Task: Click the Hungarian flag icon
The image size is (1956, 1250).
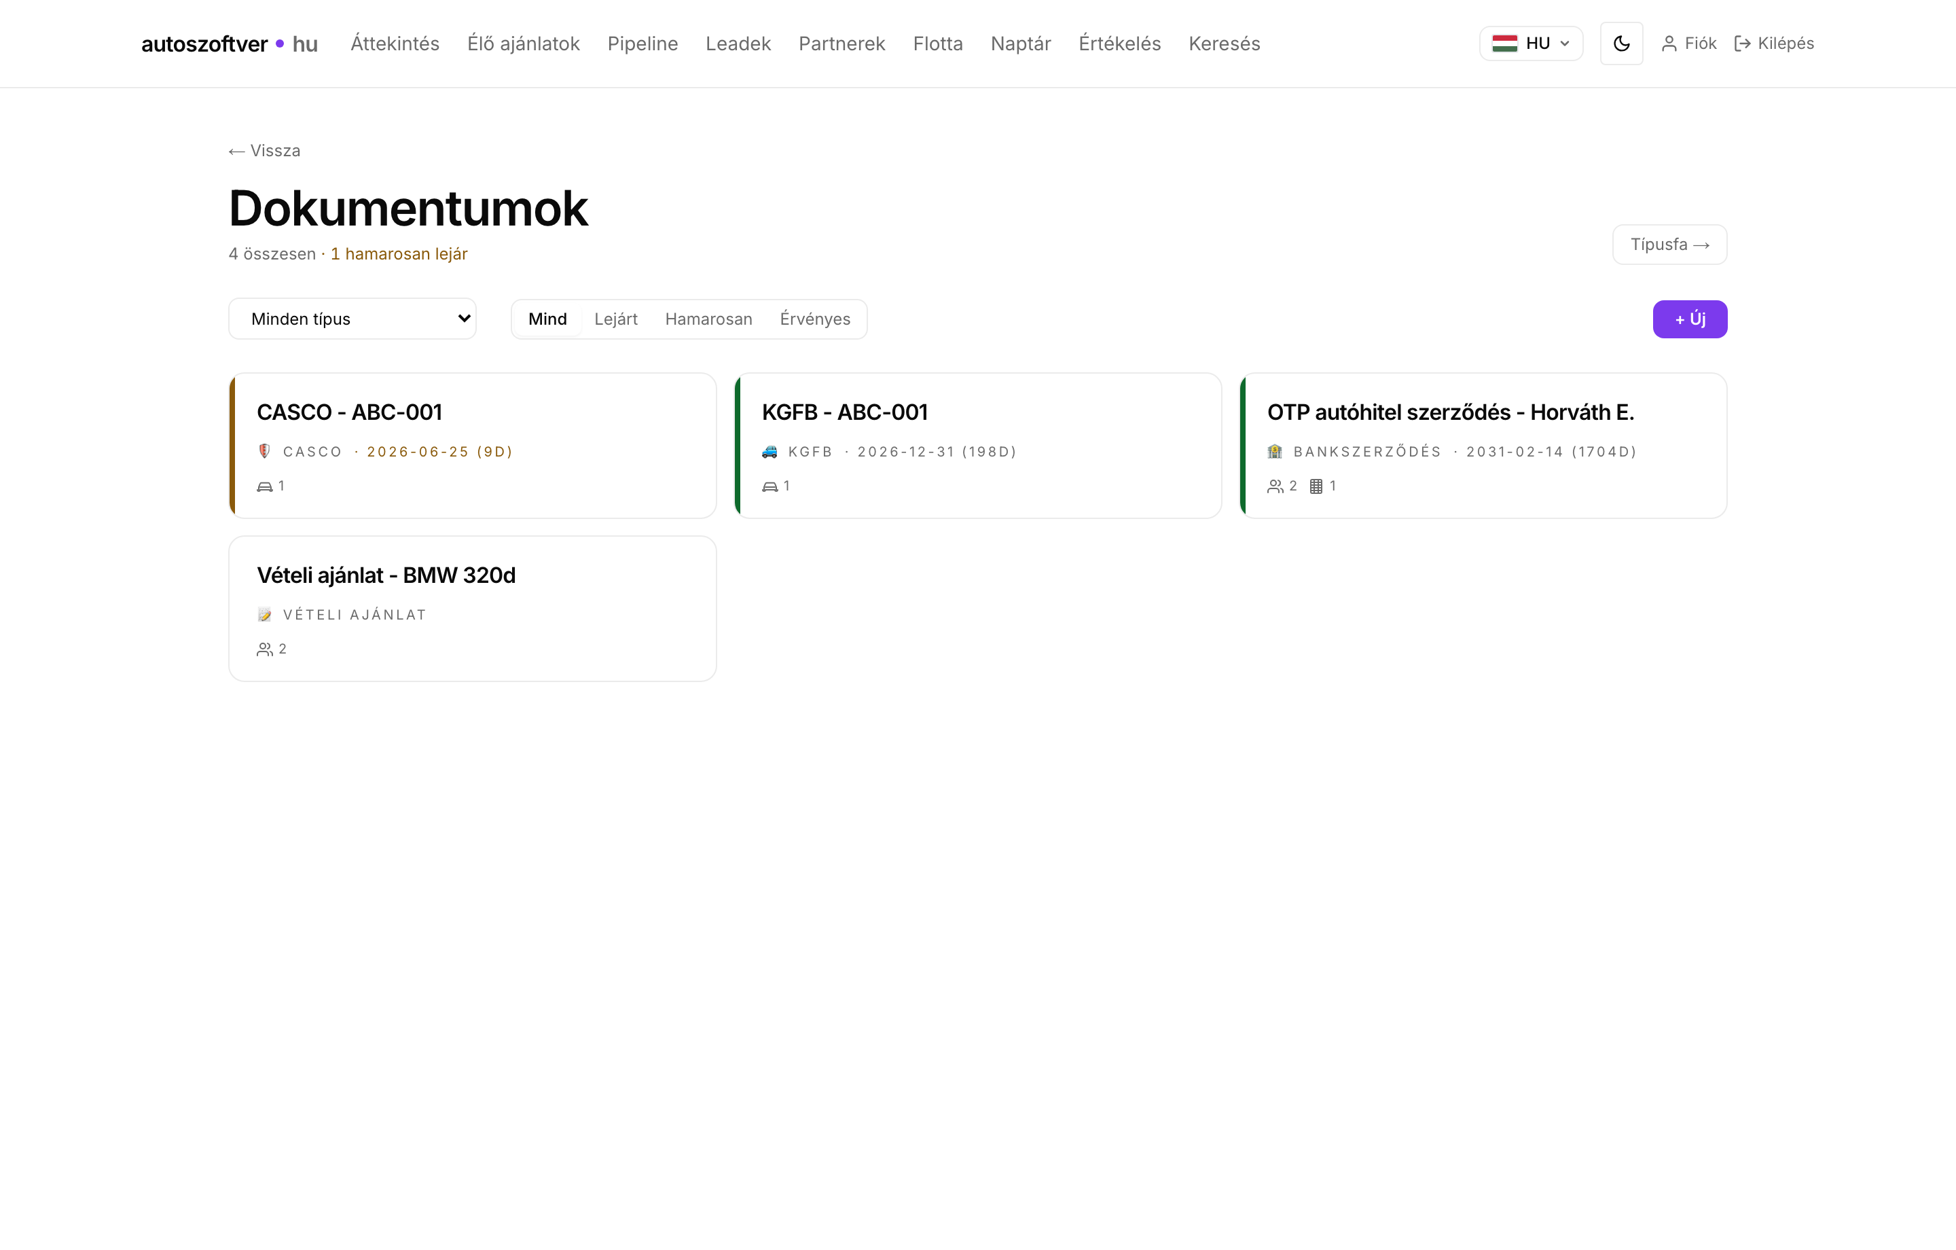Action: pyautogui.click(x=1504, y=43)
